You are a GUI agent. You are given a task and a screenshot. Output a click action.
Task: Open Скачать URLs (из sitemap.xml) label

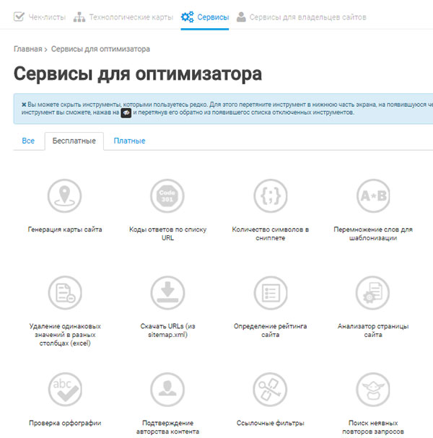click(167, 330)
